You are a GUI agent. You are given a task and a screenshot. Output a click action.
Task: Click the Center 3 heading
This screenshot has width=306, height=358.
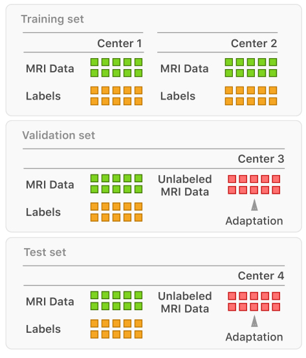click(261, 159)
